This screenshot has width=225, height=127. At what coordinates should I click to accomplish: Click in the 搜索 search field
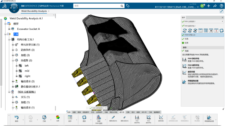click(x=97, y=6)
